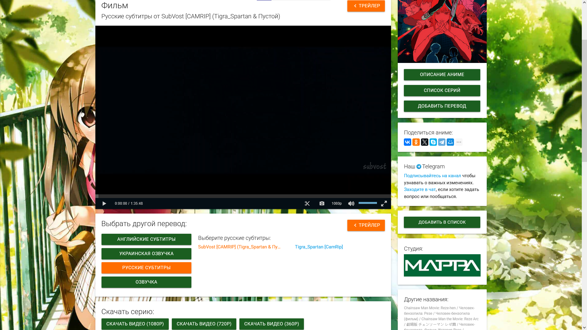Share to VK social network

click(408, 142)
